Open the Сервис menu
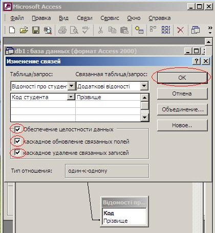215x233 pixels. pyautogui.click(x=110, y=18)
